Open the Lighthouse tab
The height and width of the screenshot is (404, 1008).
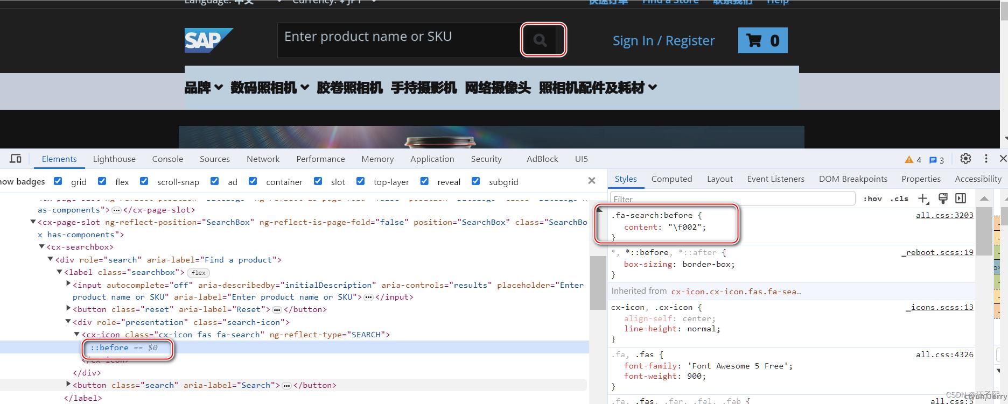[114, 159]
